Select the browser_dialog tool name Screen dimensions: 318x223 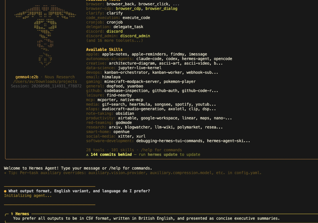tap(161, 8)
